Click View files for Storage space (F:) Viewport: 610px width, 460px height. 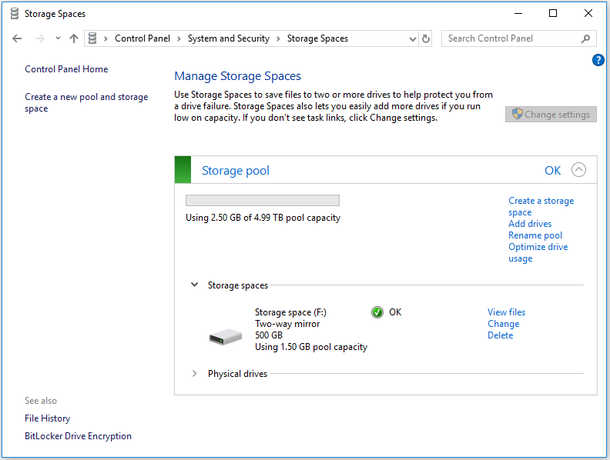[506, 312]
